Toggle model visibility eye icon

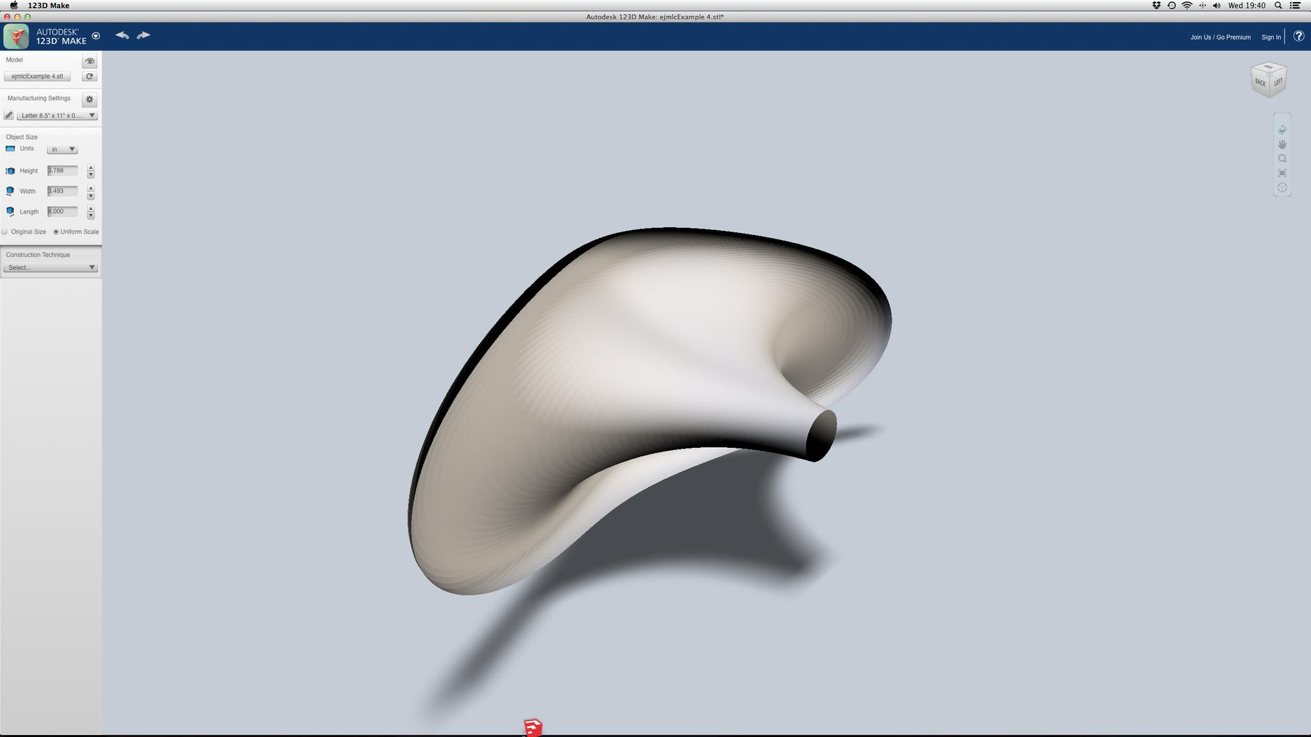90,61
